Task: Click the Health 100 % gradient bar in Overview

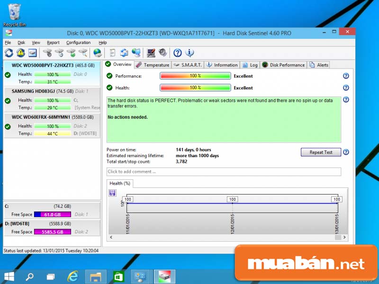Action: 195,88
